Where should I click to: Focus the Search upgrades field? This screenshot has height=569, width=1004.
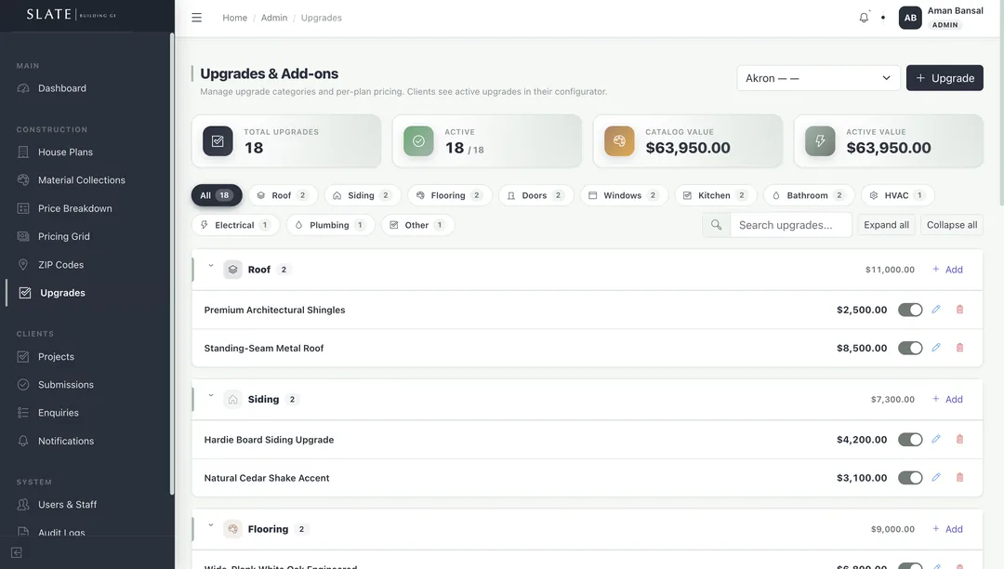pos(791,225)
